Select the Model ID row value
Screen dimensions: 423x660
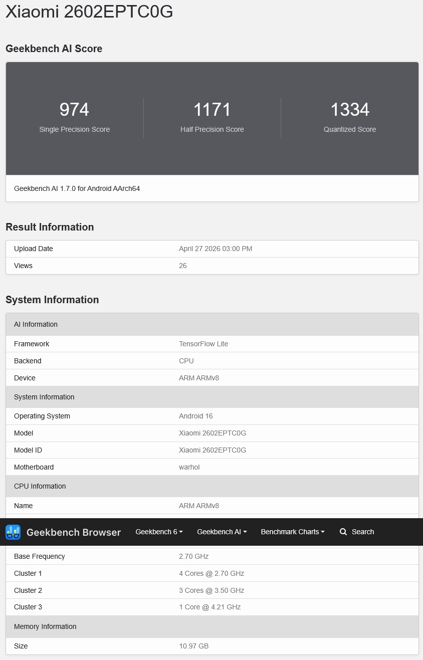(x=213, y=450)
